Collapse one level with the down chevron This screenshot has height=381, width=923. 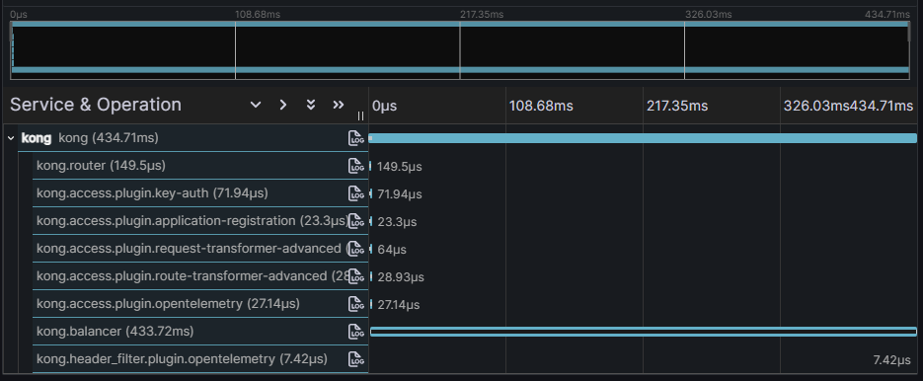pyautogui.click(x=256, y=105)
